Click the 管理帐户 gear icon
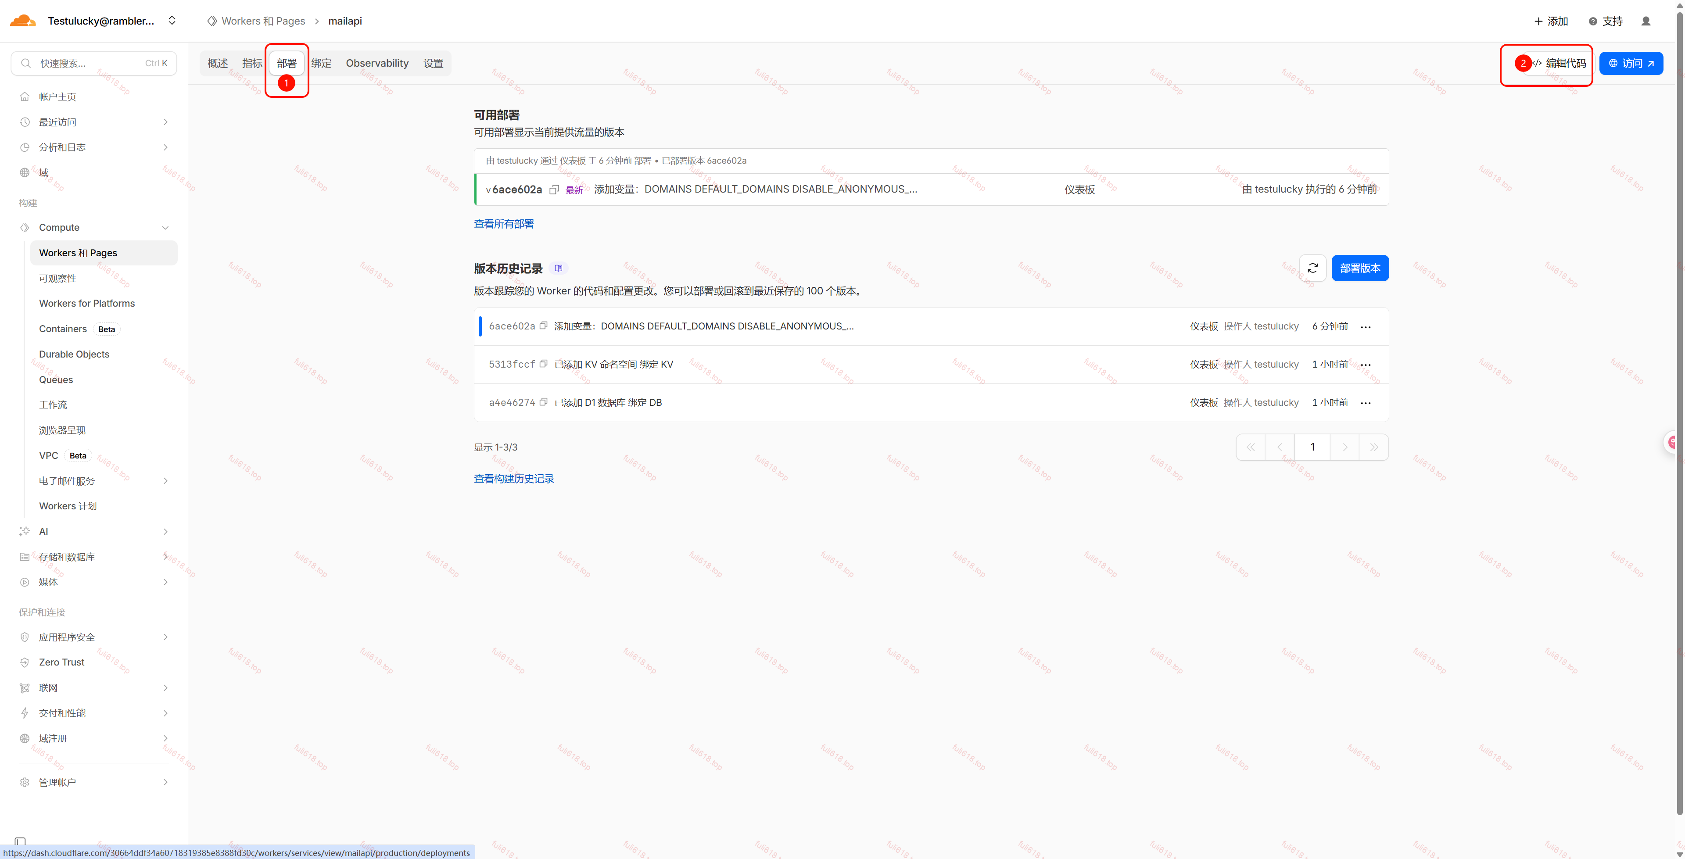This screenshot has width=1685, height=859. [25, 783]
